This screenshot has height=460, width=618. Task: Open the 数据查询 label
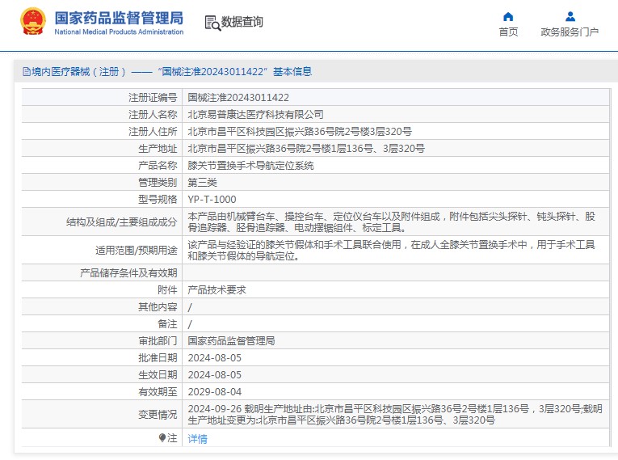point(242,22)
